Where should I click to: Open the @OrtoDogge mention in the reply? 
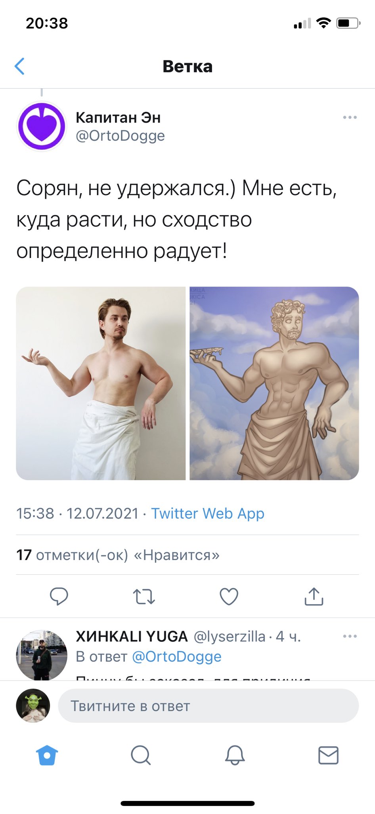coord(176,657)
